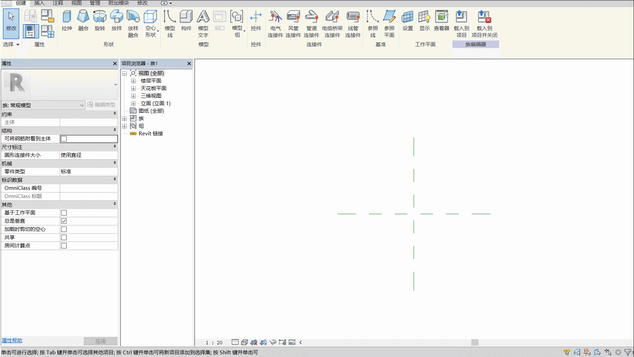This screenshot has height=357, width=634.
Task: Click the OmniClass 编号 value field
Action: 89,188
